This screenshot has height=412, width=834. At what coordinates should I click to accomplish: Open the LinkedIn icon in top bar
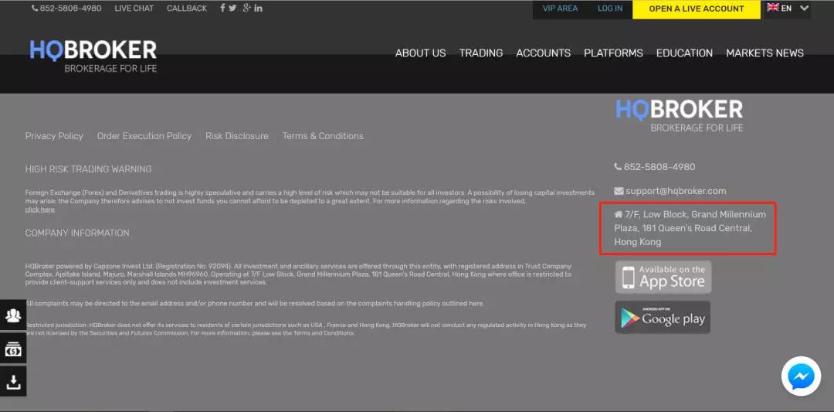pyautogui.click(x=258, y=8)
